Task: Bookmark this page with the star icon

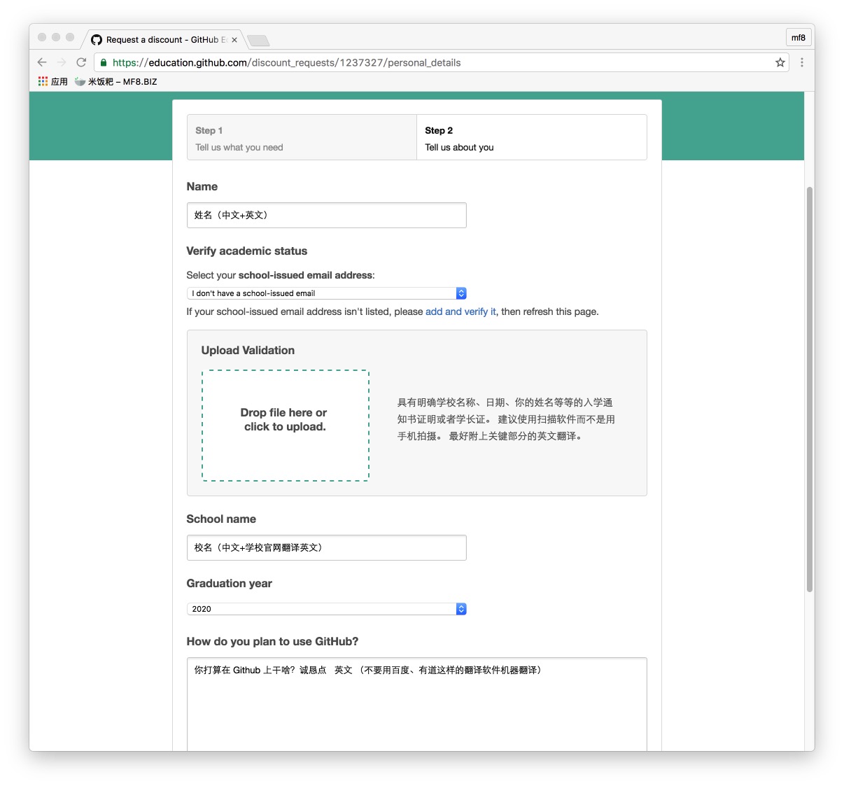Action: point(780,62)
